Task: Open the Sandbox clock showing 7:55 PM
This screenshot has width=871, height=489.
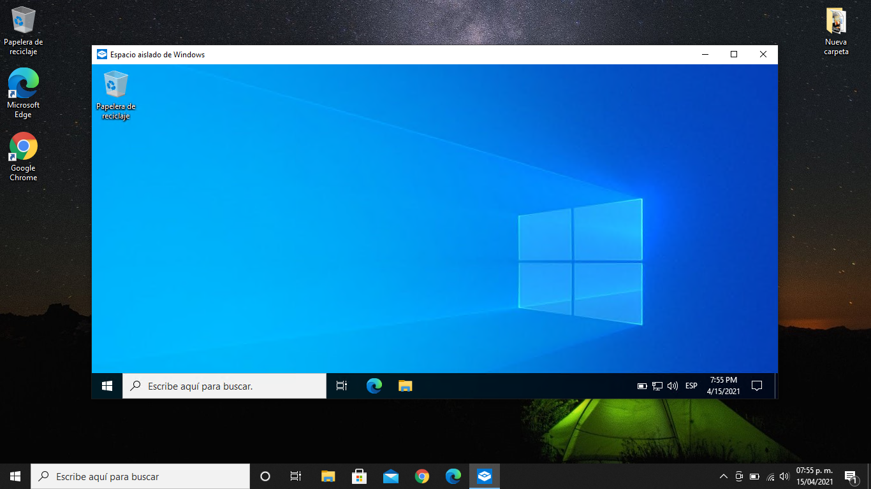Action: click(723, 386)
